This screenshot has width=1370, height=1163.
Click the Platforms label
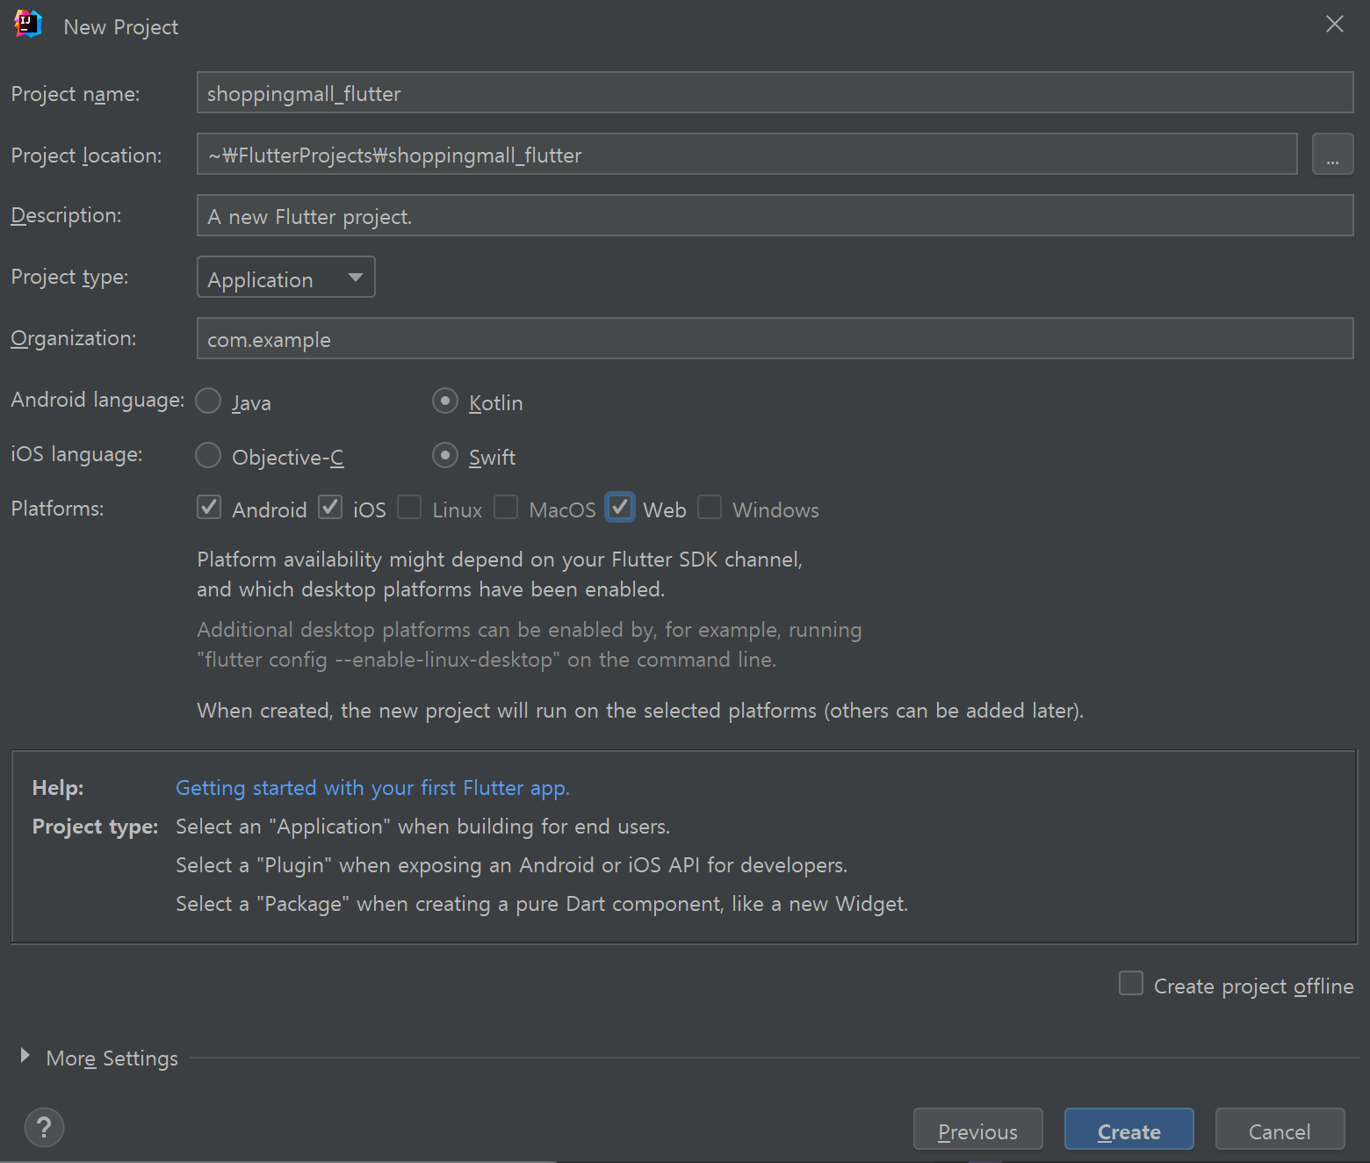(x=57, y=509)
